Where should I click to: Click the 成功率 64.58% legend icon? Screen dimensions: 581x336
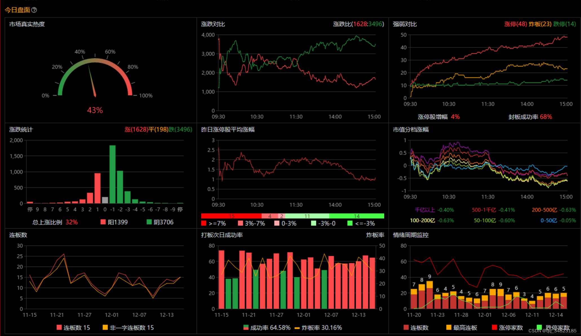click(x=246, y=328)
